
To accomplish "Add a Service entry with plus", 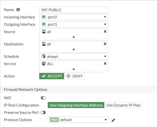I will 74,69.
